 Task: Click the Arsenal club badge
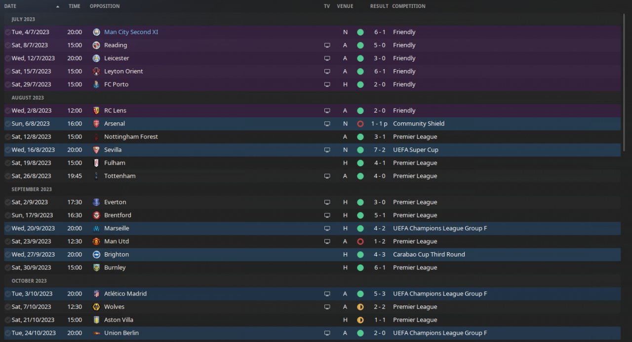tap(96, 124)
